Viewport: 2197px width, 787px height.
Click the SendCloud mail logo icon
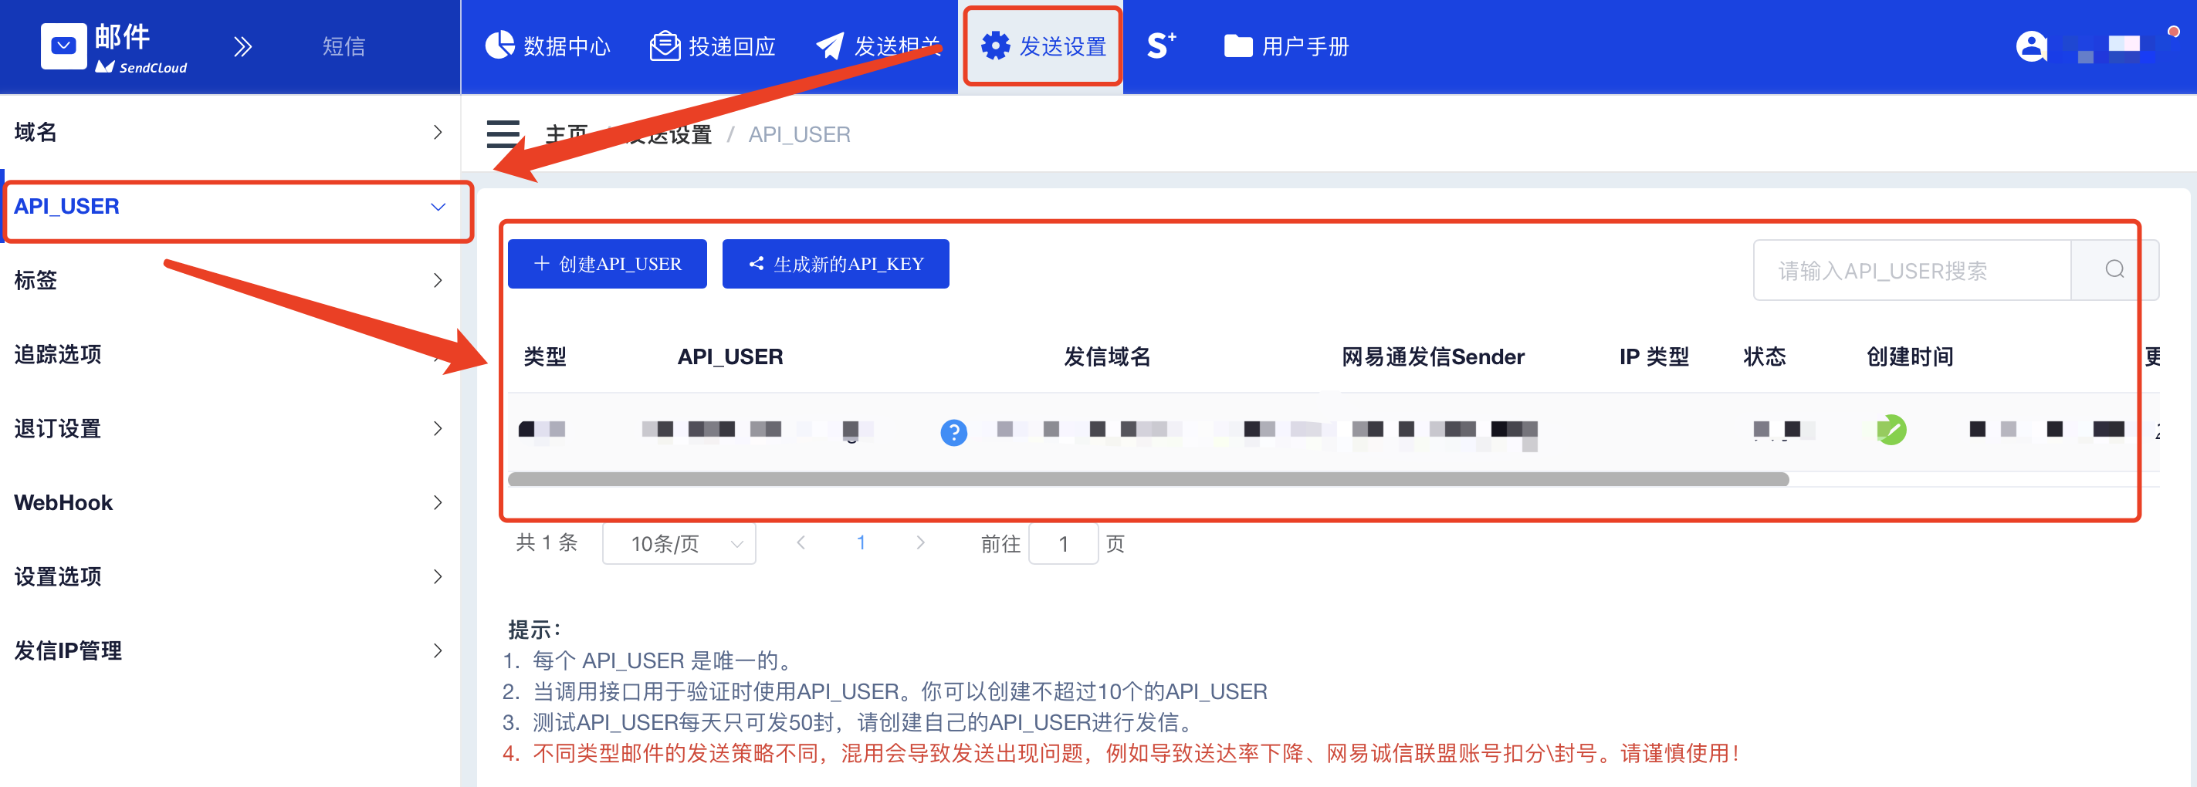(64, 46)
